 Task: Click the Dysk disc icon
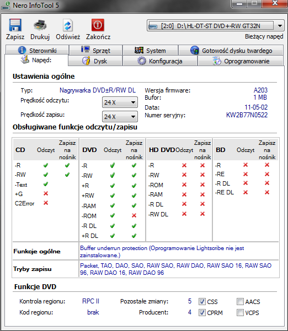[86, 61]
